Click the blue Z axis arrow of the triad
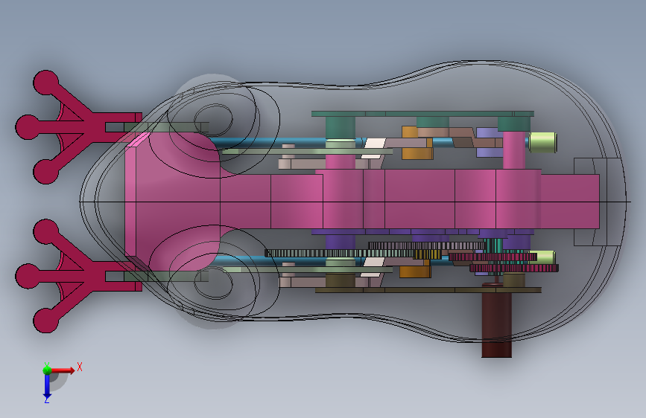 (x=47, y=386)
